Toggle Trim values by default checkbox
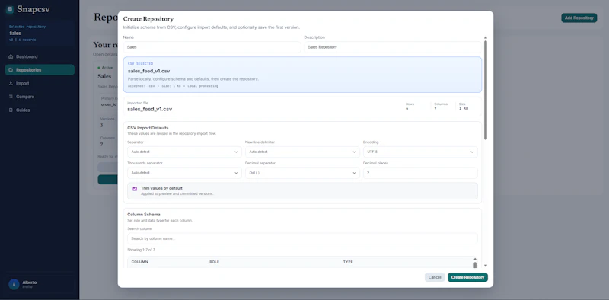609x300 pixels. click(x=135, y=189)
